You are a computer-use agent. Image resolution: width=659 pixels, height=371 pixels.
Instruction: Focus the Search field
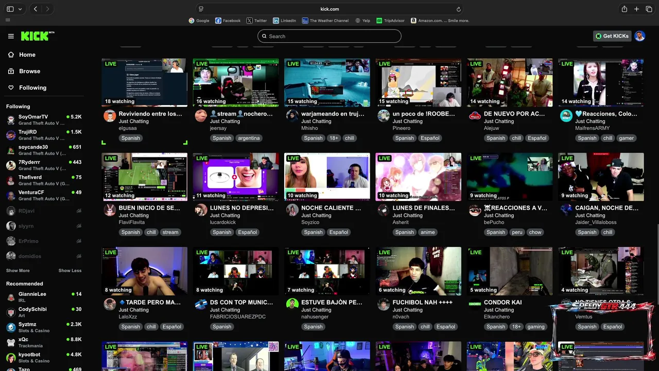click(329, 36)
